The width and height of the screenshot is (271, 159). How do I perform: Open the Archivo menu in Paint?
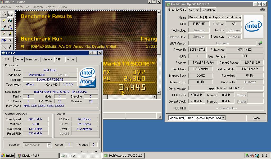(x=6, y=7)
